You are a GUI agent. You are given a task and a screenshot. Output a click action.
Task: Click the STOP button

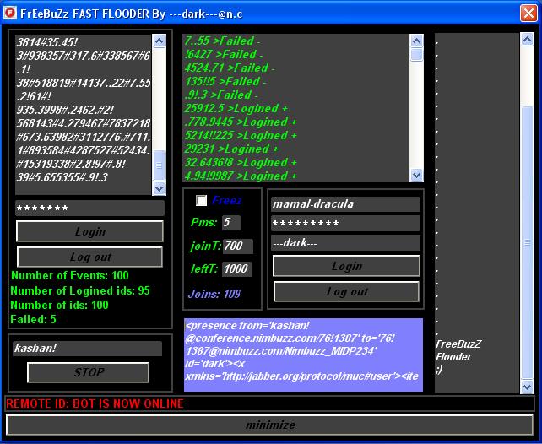click(x=88, y=372)
